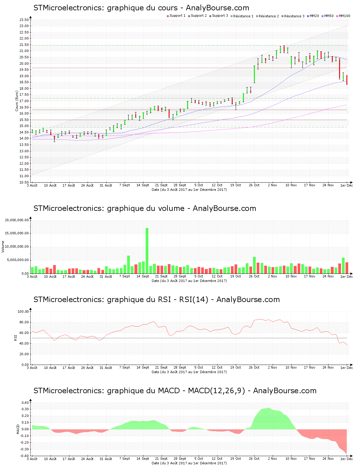Click the 23.50 value on the price axis

tap(24, 20)
